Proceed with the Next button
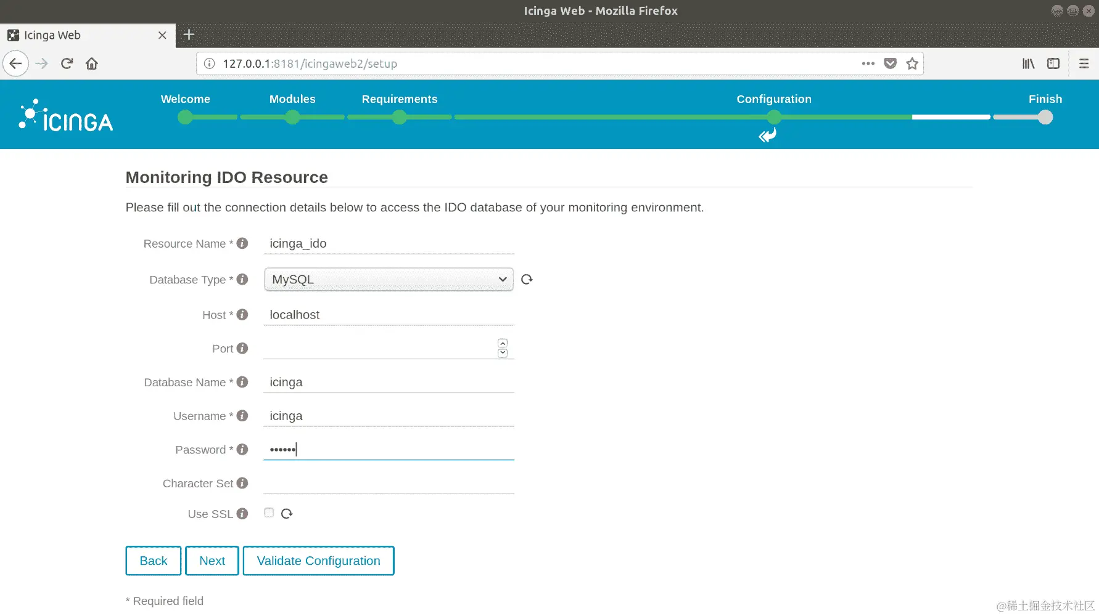The width and height of the screenshot is (1099, 616). 212,561
